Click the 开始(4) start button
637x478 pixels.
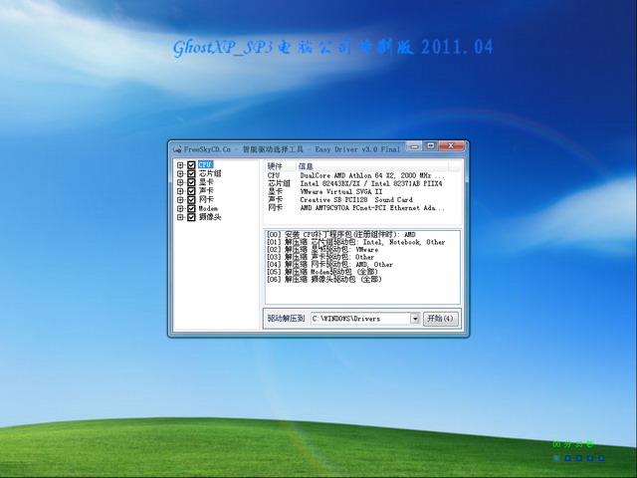(x=441, y=319)
